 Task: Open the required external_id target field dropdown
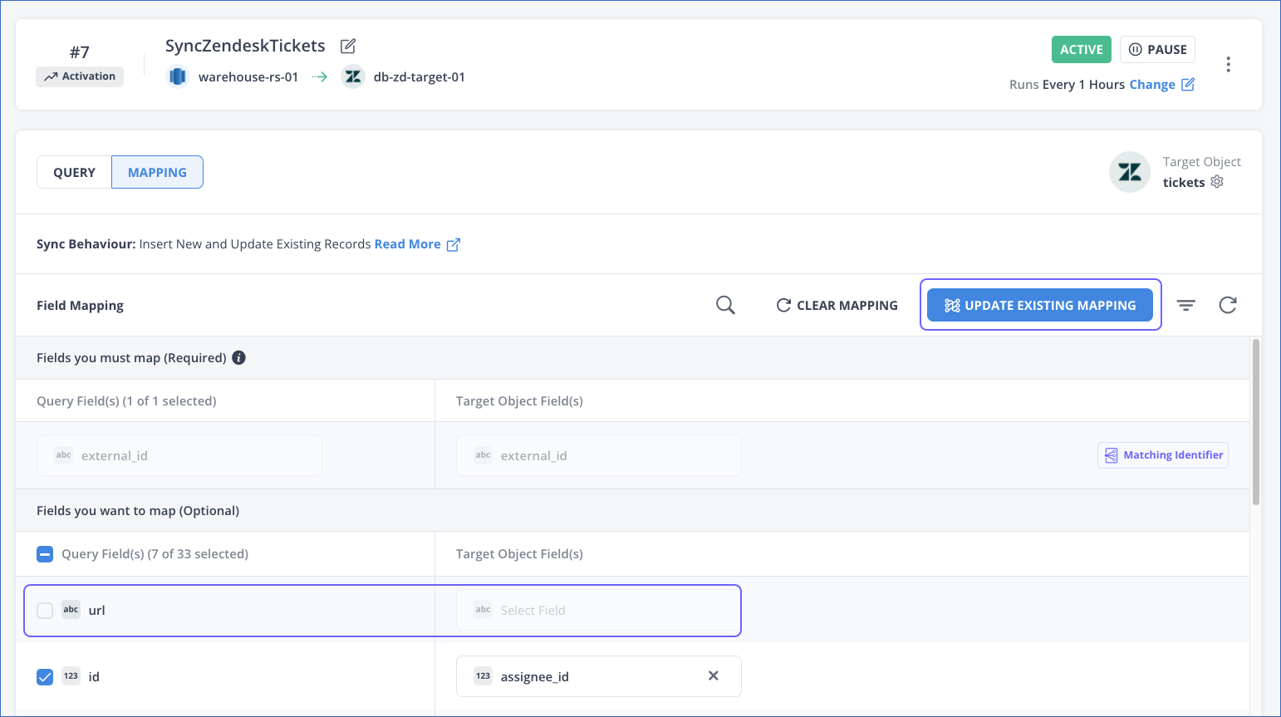[598, 455]
